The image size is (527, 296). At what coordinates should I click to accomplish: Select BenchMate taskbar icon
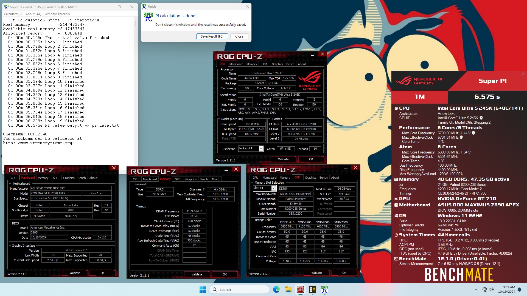(x=312, y=289)
